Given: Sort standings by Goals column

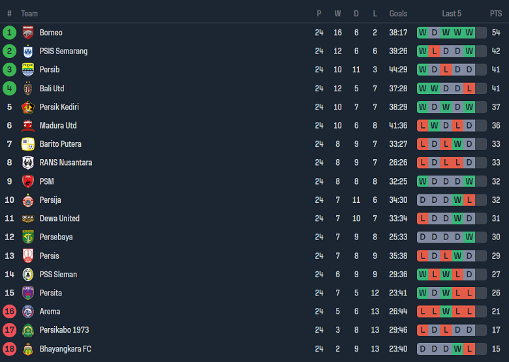Looking at the screenshot, I should [x=398, y=13].
